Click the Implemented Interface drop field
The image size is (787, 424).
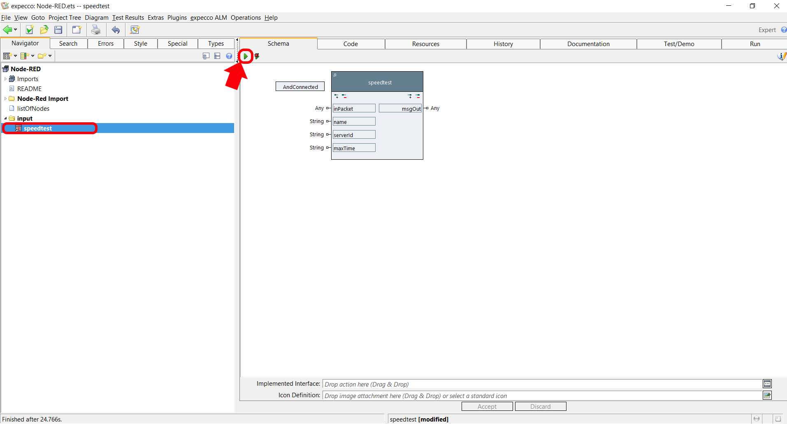(541, 384)
